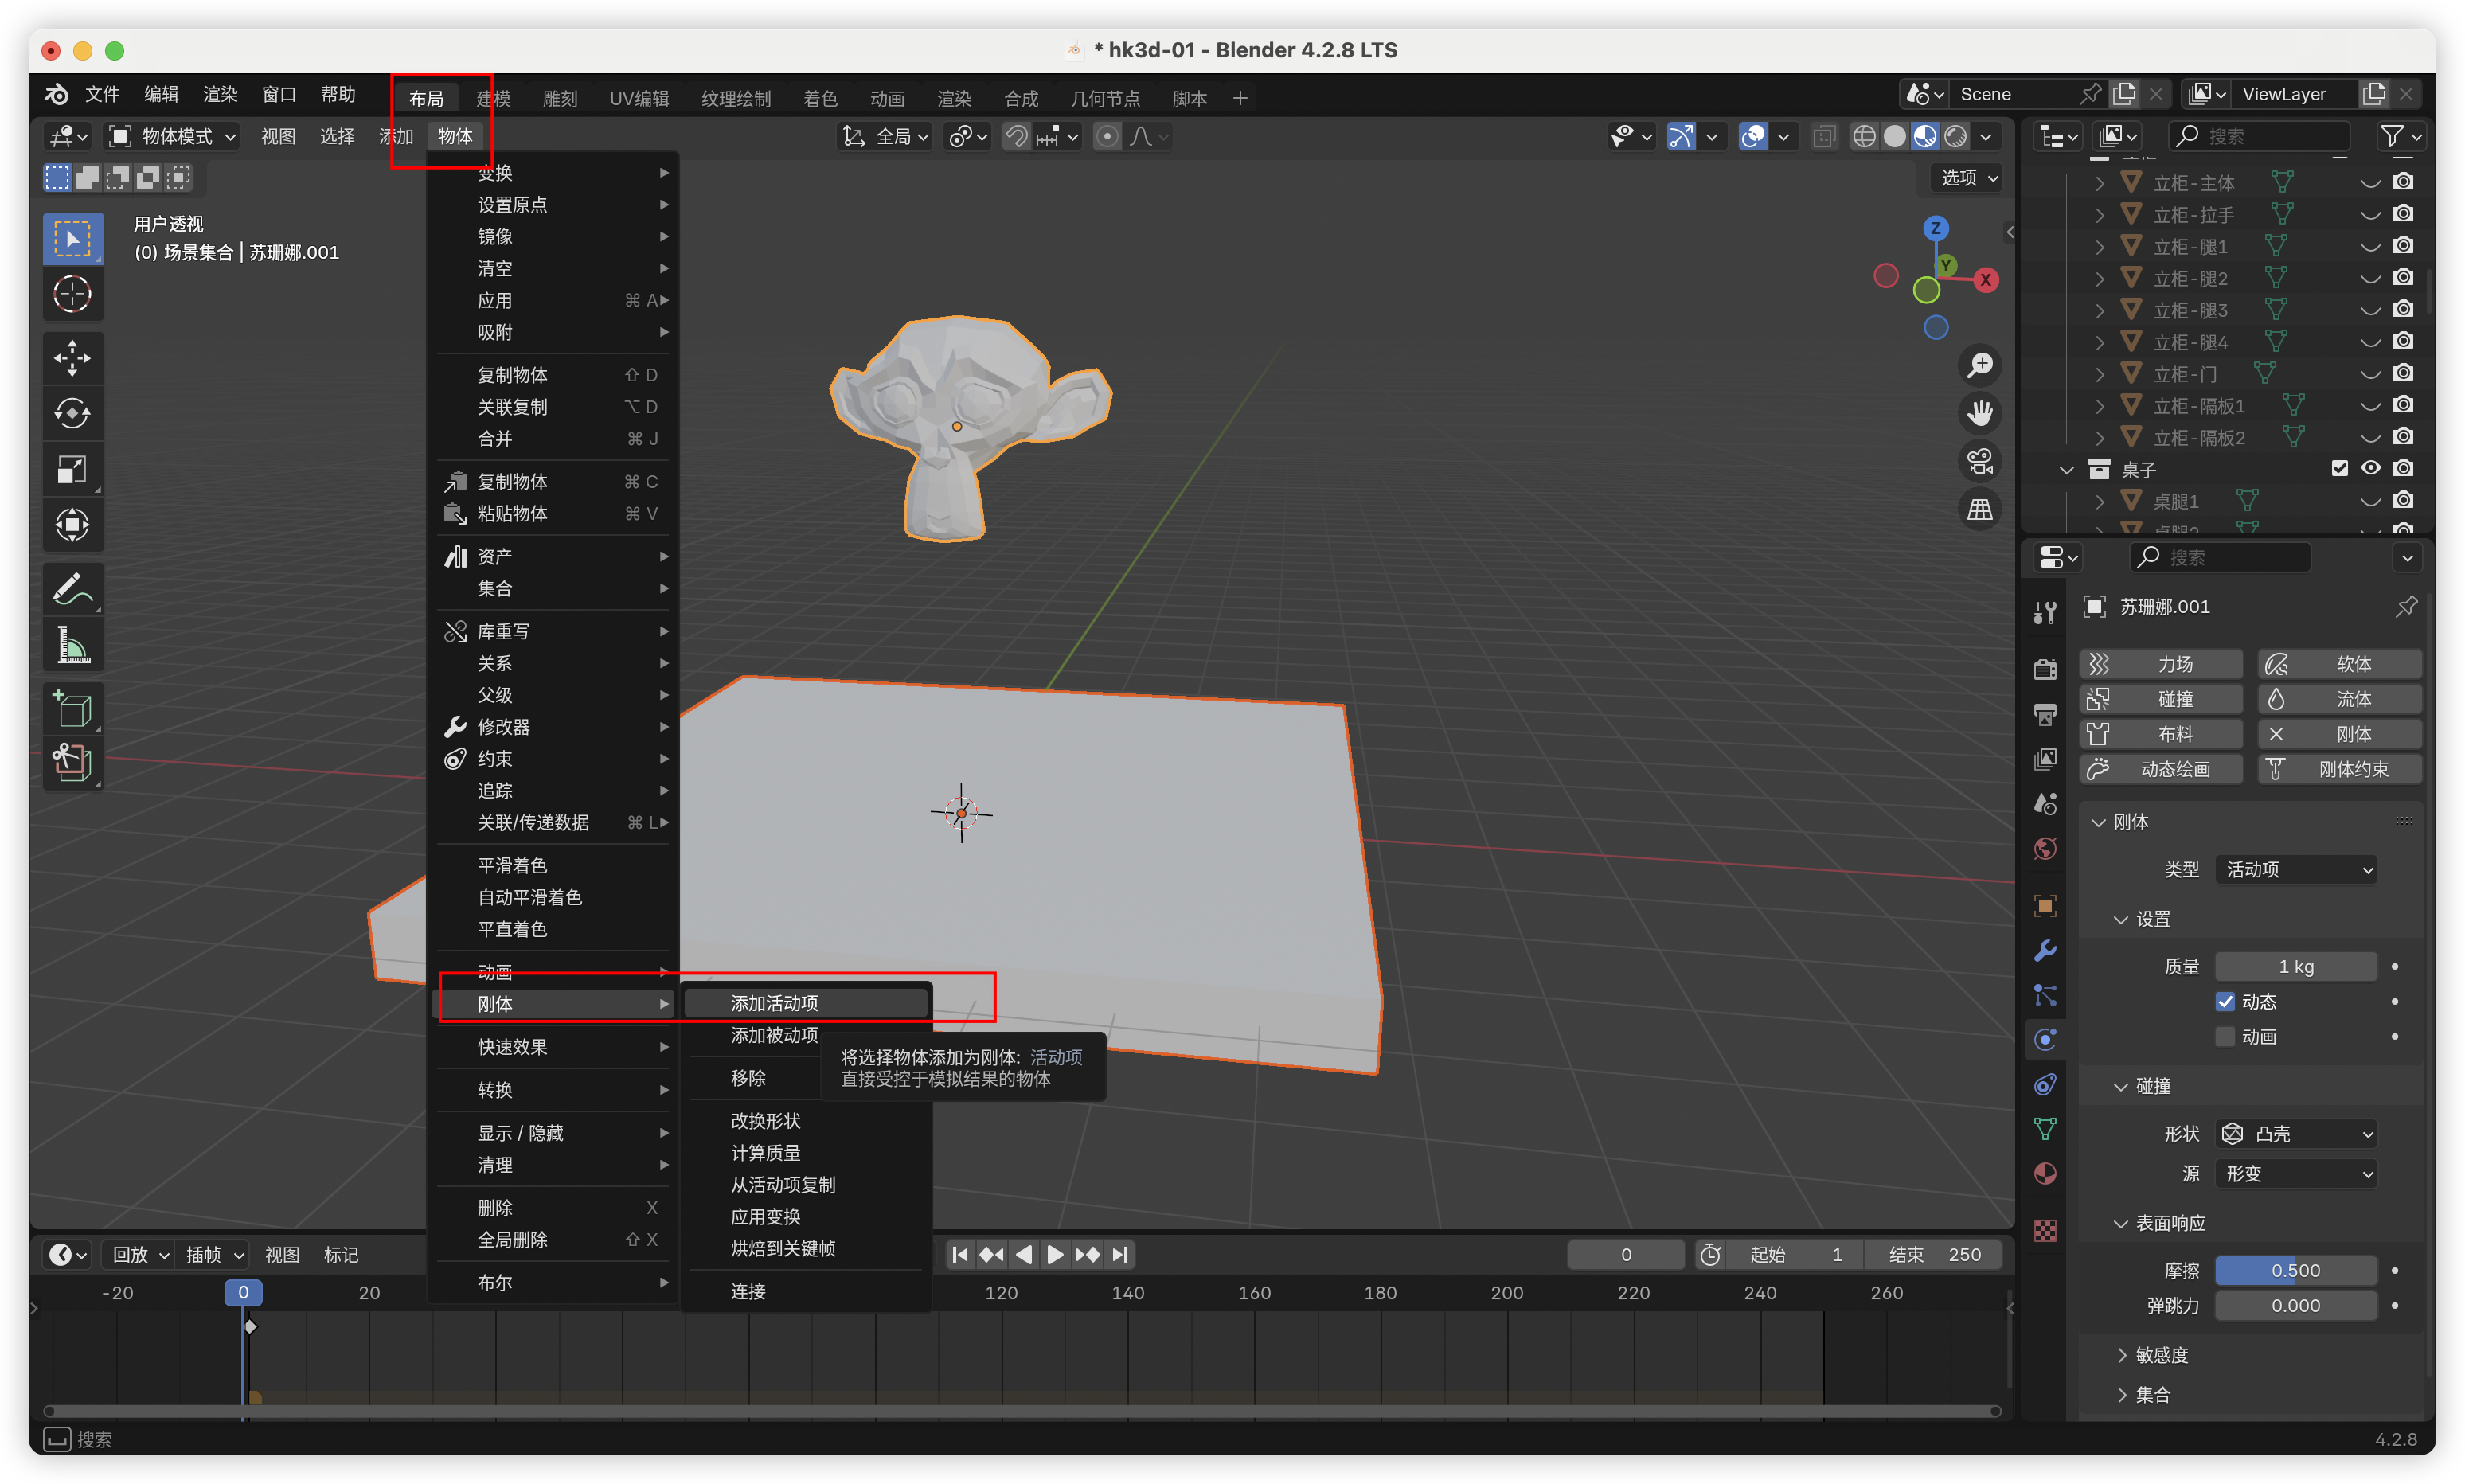This screenshot has height=1484, width=2465.
Task: Toggle camera view icon in viewport
Action: tap(1979, 461)
